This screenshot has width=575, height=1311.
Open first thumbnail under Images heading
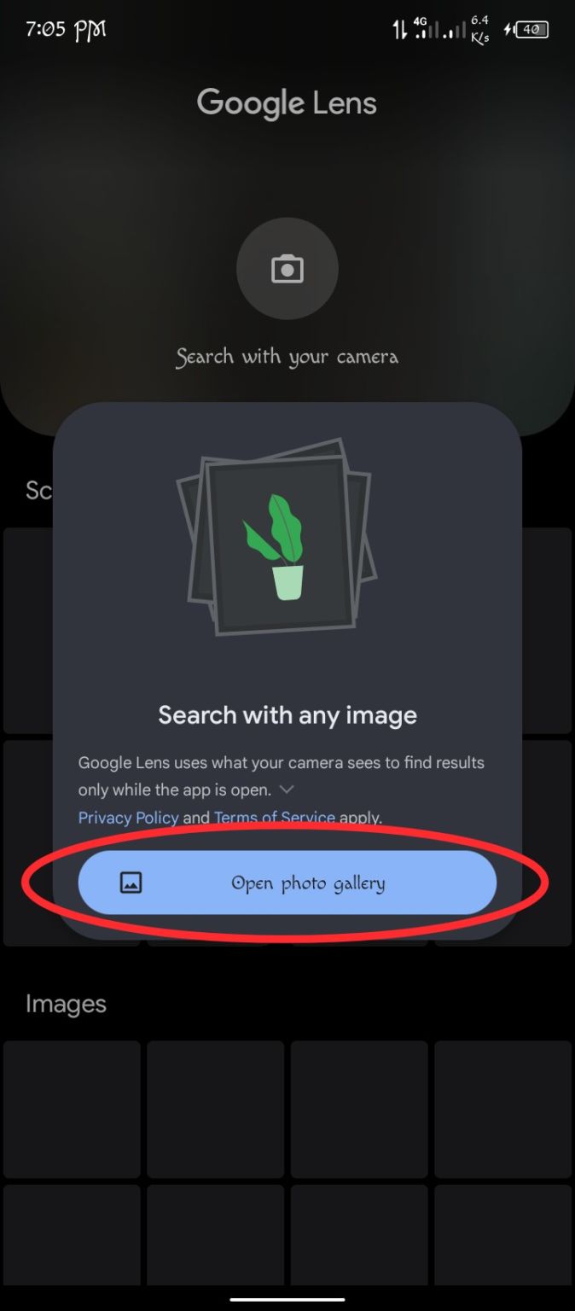72,1109
